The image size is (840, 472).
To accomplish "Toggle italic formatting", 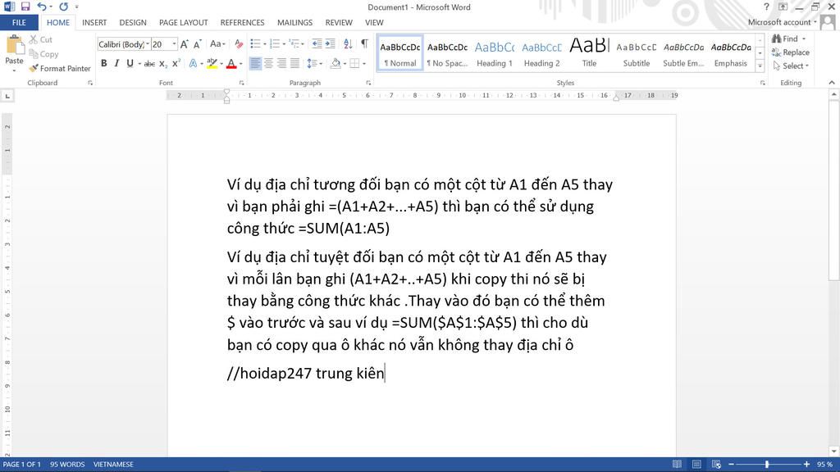I will [x=116, y=63].
